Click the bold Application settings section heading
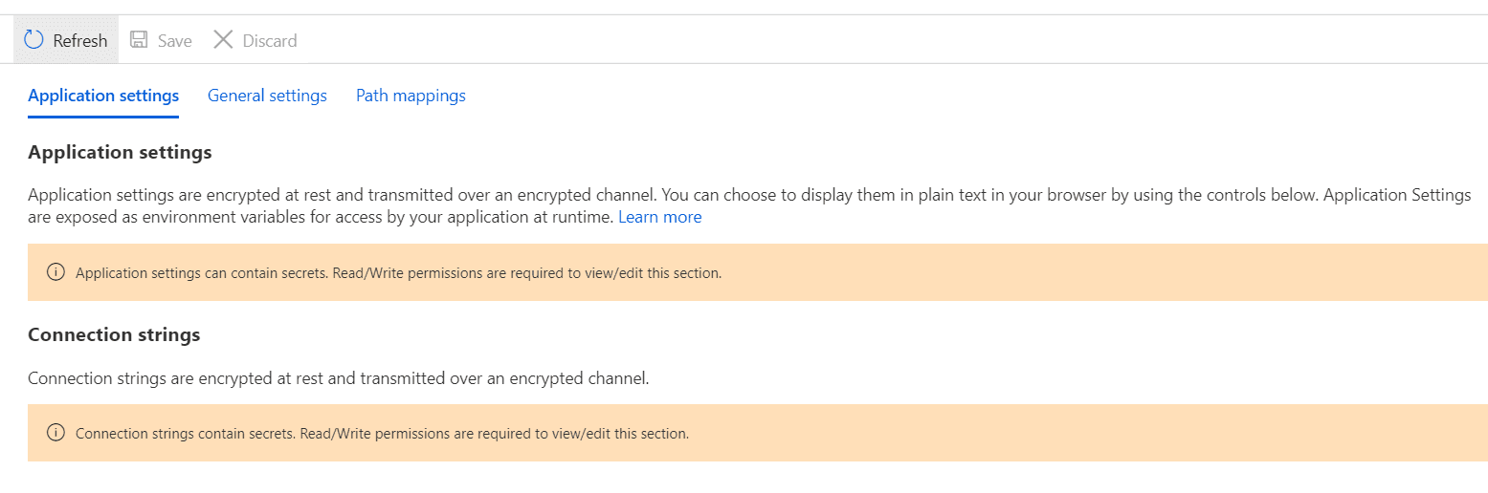This screenshot has width=1488, height=493. pyautogui.click(x=120, y=152)
